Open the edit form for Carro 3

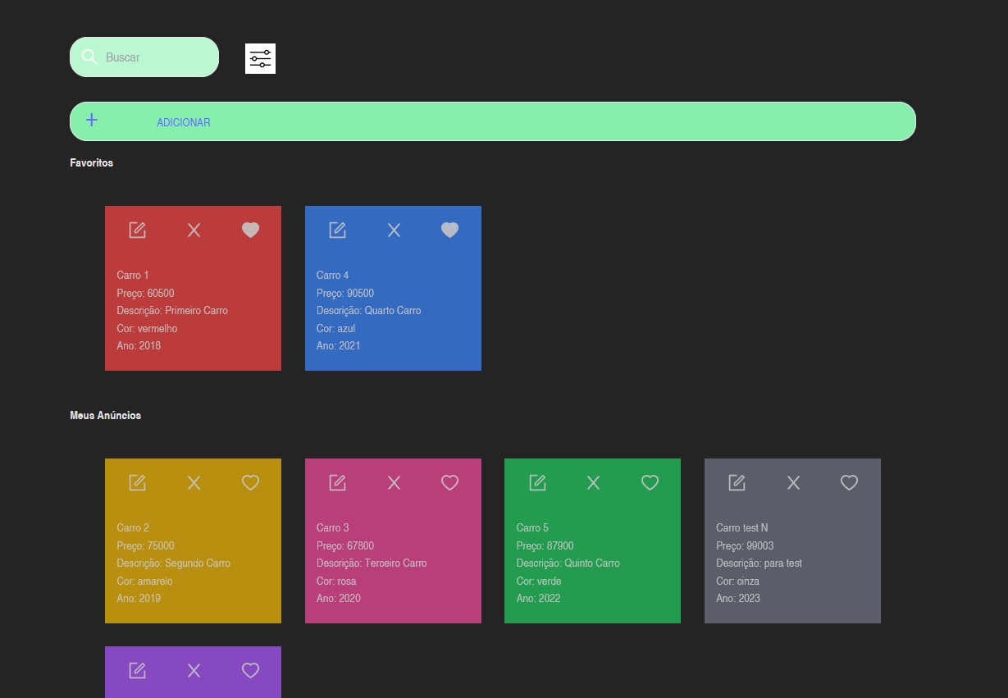coord(336,482)
